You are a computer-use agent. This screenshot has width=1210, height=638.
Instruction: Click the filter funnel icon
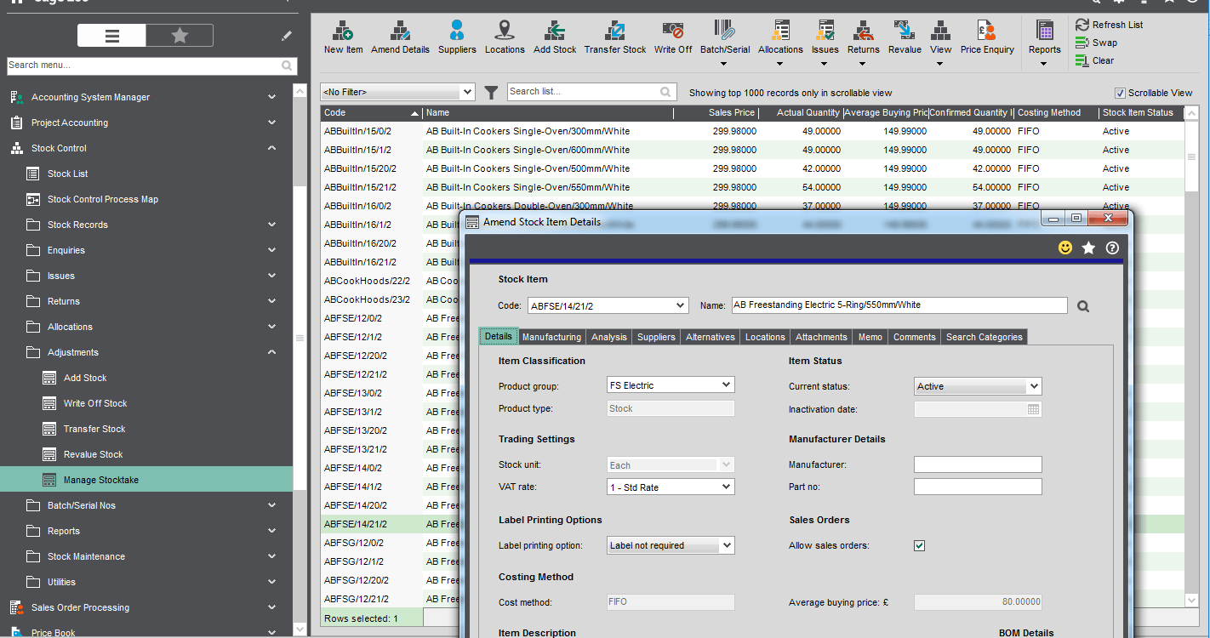click(x=491, y=92)
